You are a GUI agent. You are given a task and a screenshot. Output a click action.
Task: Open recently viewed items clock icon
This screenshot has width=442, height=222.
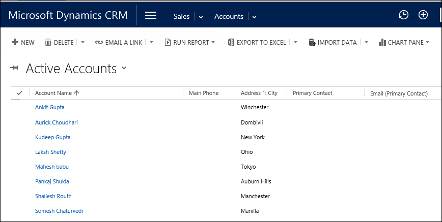pos(403,15)
